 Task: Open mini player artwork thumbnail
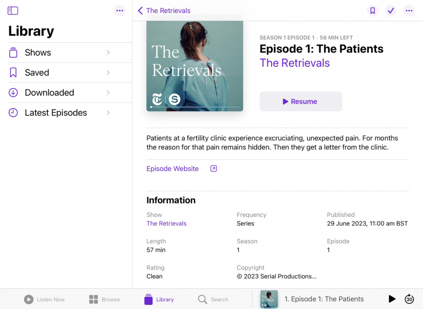pyautogui.click(x=269, y=299)
